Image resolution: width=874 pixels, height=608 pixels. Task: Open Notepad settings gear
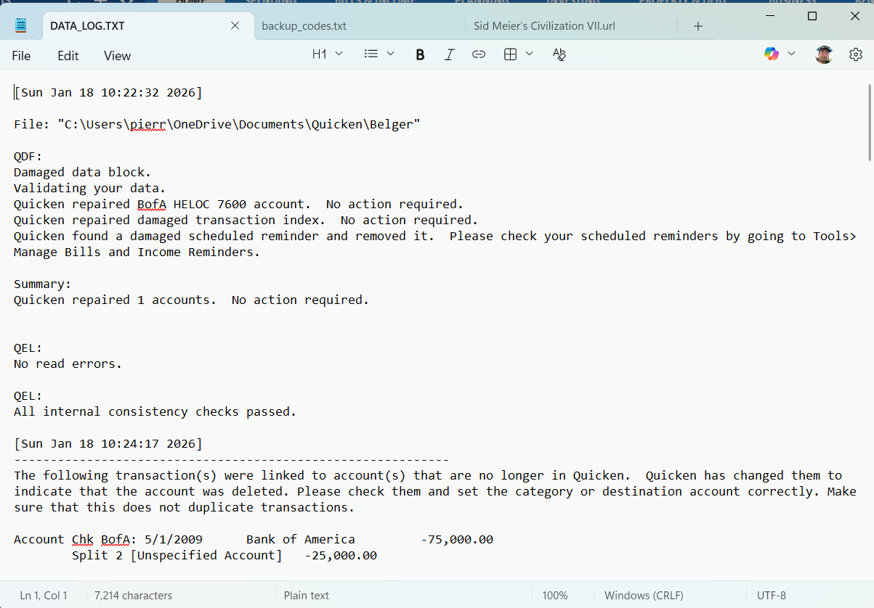pyautogui.click(x=856, y=54)
